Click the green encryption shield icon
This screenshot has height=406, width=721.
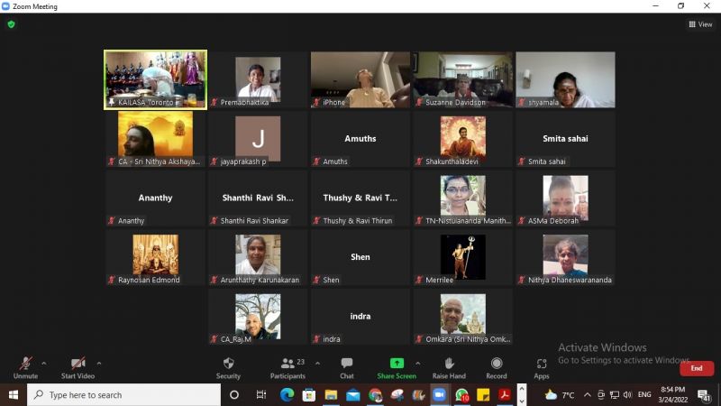[11, 24]
